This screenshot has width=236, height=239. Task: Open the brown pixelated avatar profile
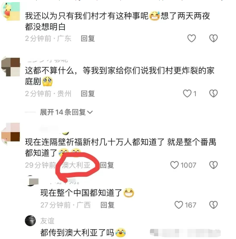[x=10, y=67]
